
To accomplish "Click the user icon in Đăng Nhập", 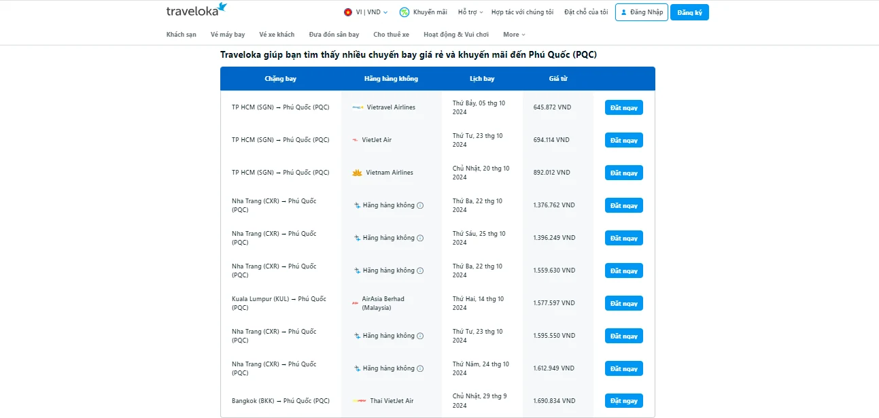I will [623, 12].
